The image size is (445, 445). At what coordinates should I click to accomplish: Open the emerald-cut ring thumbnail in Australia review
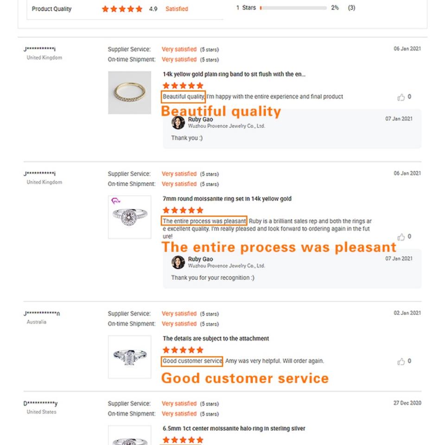(129, 356)
